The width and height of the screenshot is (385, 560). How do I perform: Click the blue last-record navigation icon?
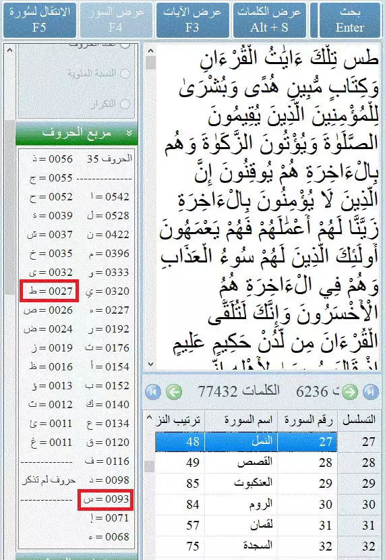(x=371, y=392)
